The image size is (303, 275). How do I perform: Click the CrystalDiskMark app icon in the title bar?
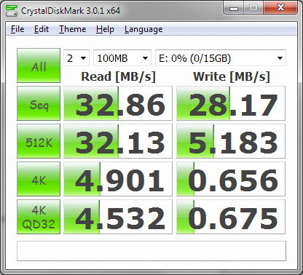click(x=12, y=11)
